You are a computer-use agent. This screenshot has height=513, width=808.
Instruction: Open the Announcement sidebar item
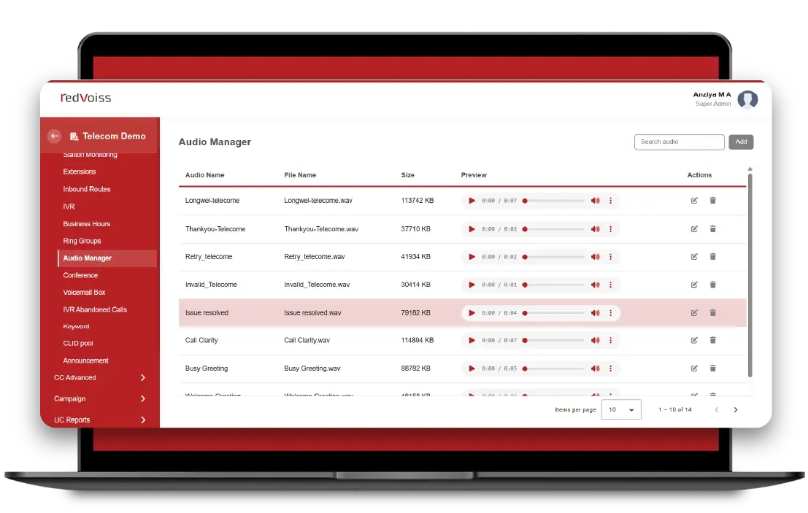[85, 360]
